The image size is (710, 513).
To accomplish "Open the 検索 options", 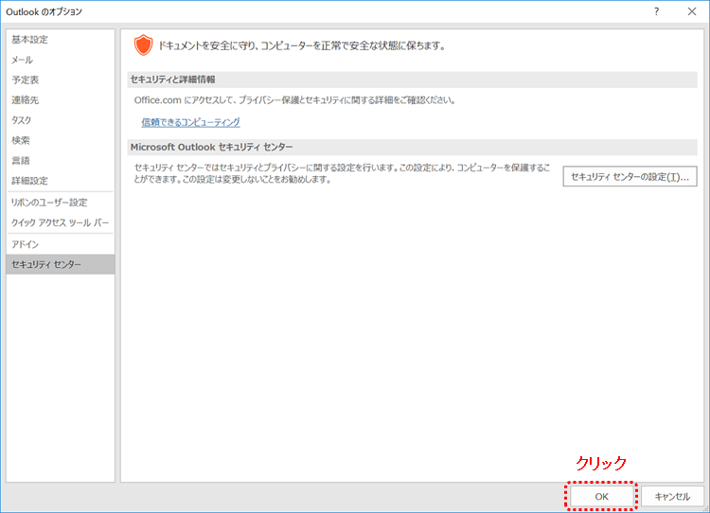I will click(61, 140).
